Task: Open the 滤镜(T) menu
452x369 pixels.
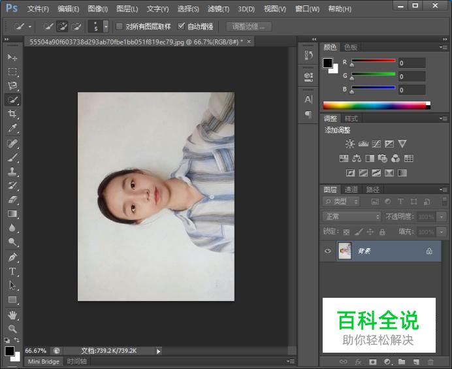Action: pyautogui.click(x=218, y=9)
